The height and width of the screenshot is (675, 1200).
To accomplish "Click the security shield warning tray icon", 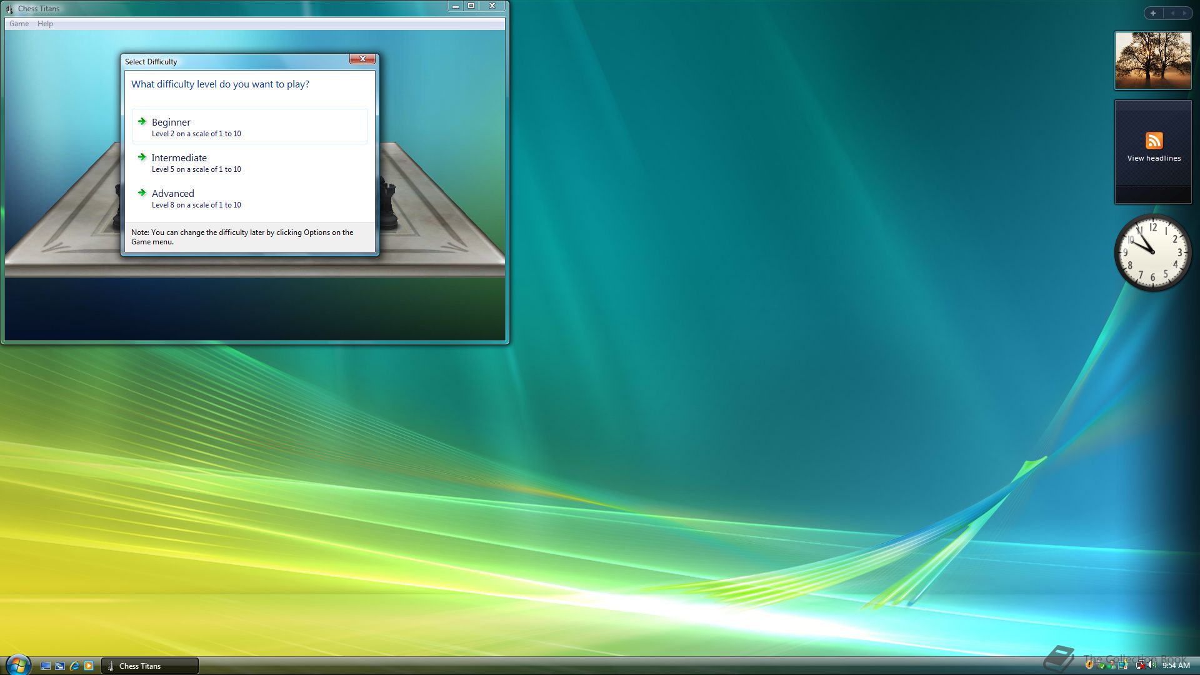I will click(x=1089, y=665).
